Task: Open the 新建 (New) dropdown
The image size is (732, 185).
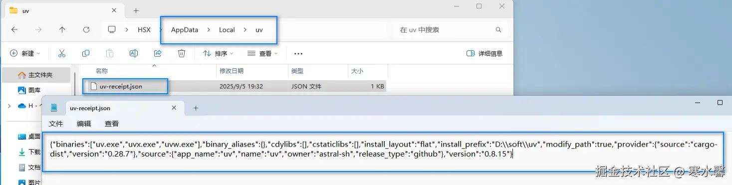Action: (x=25, y=53)
